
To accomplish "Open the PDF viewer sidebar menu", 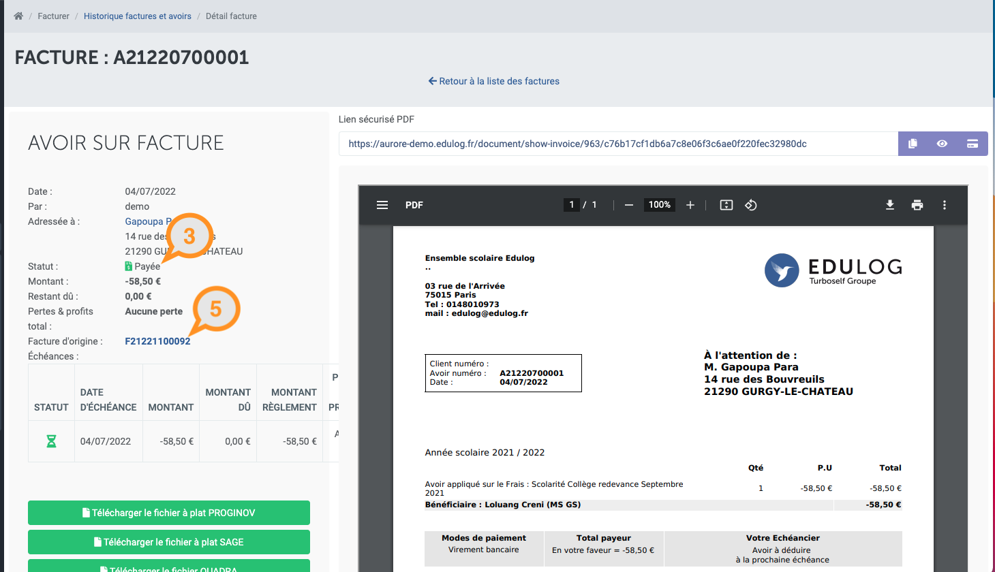I will click(382, 205).
